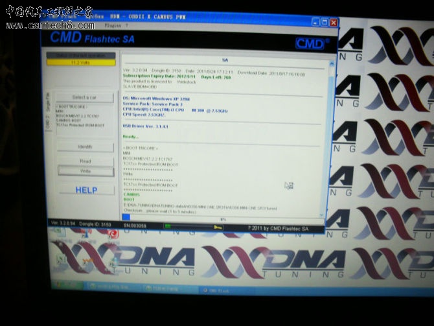Click the USB Driver Ver. 3.1.4.1 line
The height and width of the screenshot is (326, 434).
146,126
